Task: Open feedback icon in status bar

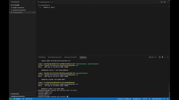Action: pyautogui.click(x=164, y=99)
